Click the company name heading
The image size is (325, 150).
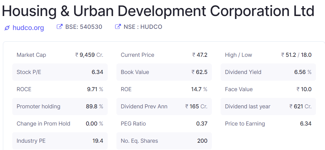tap(158, 11)
